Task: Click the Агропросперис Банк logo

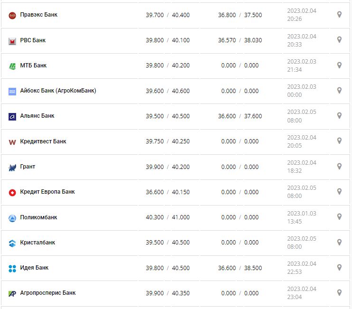Action: click(12, 293)
